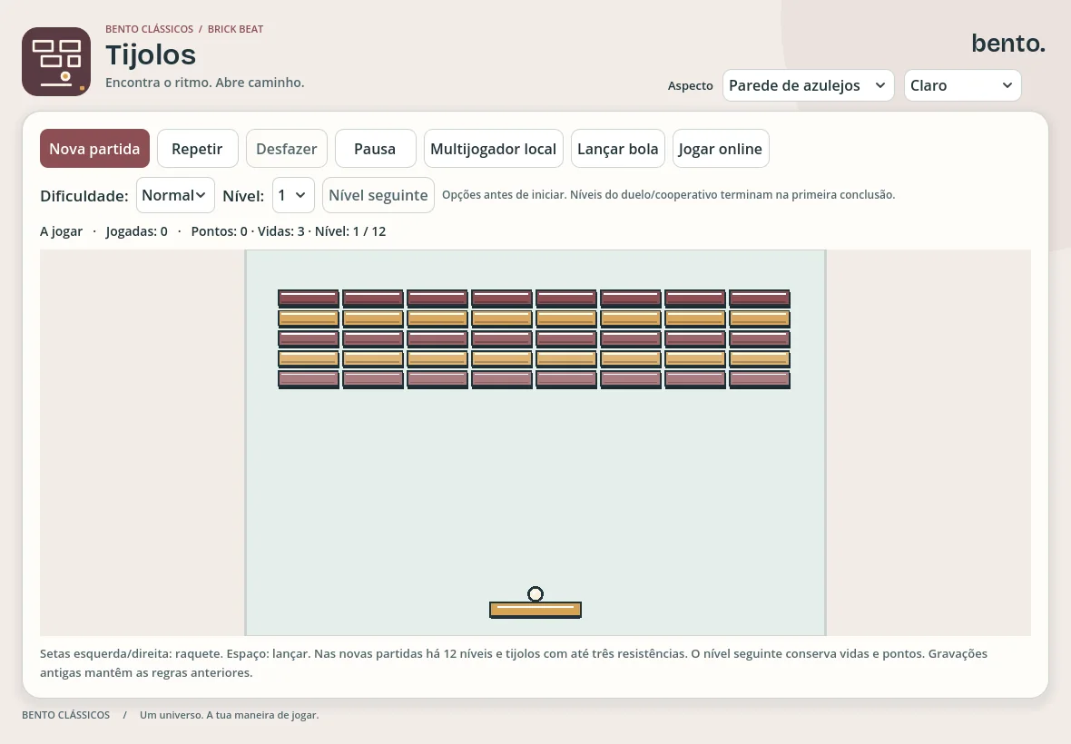
Task: Open the Dificuldade dropdown set to Normal
Action: (175, 195)
